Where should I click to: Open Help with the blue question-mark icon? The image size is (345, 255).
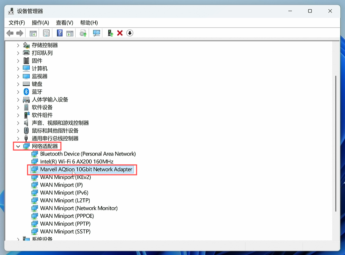click(x=60, y=33)
